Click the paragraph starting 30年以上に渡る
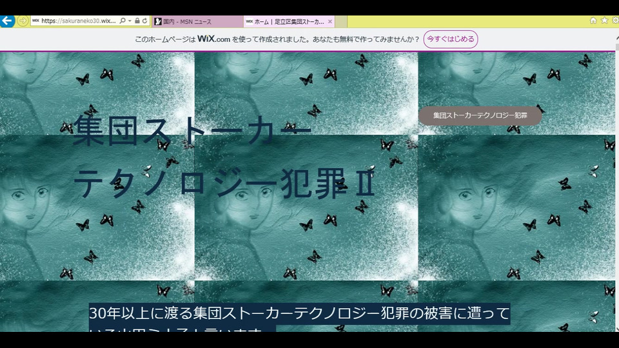The image size is (619, 348). [300, 318]
